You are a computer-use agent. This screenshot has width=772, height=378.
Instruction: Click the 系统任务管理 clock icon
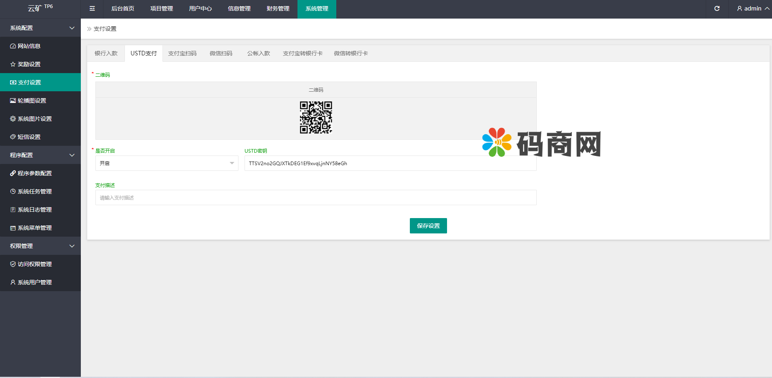point(13,191)
